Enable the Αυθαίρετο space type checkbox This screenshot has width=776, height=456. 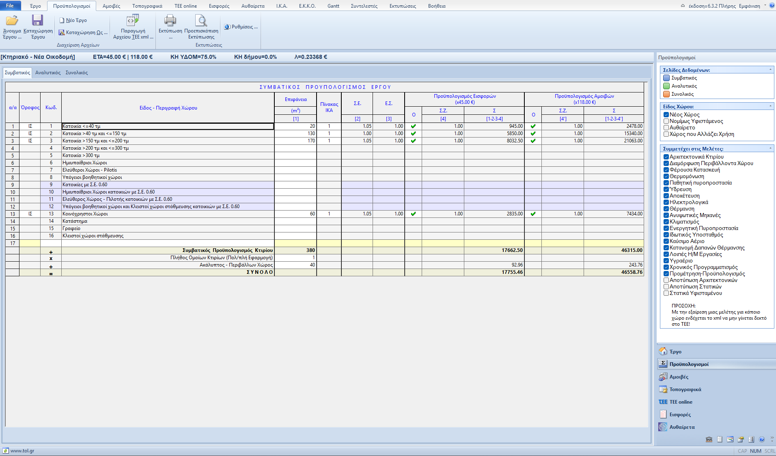(x=666, y=128)
